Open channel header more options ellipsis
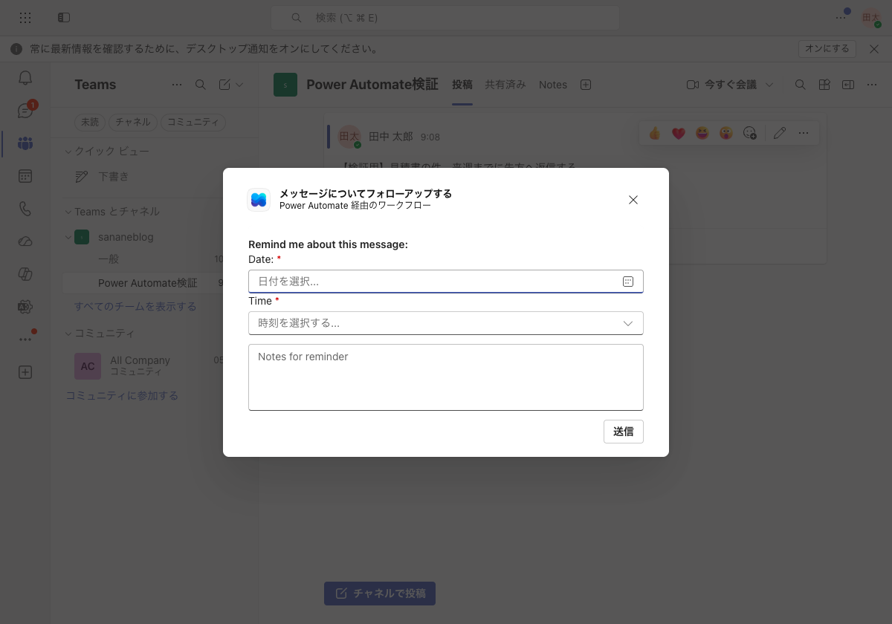The height and width of the screenshot is (624, 892). coord(872,85)
